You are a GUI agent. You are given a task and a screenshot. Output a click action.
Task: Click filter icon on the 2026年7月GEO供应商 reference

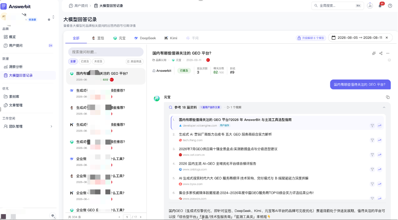click(x=372, y=155)
